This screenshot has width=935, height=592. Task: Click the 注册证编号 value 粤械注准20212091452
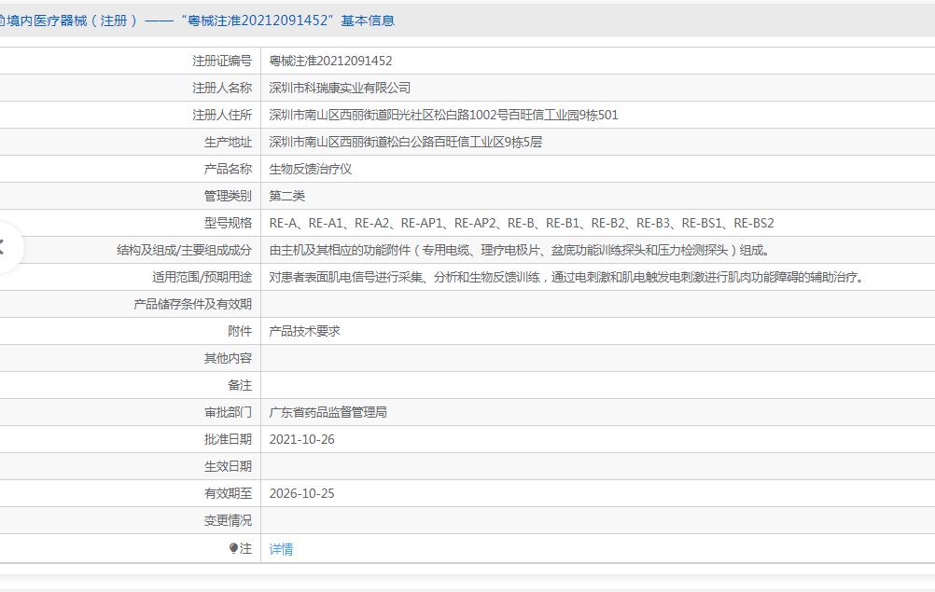[x=330, y=61]
